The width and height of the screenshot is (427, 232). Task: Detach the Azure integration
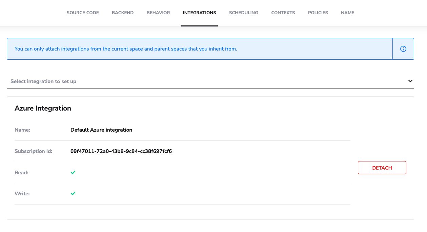point(382,168)
